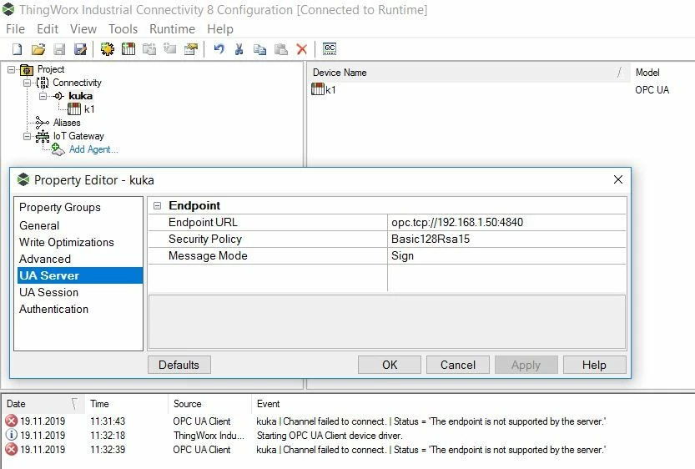Undo the last action with blue arrow
The width and height of the screenshot is (695, 469).
pyautogui.click(x=219, y=48)
